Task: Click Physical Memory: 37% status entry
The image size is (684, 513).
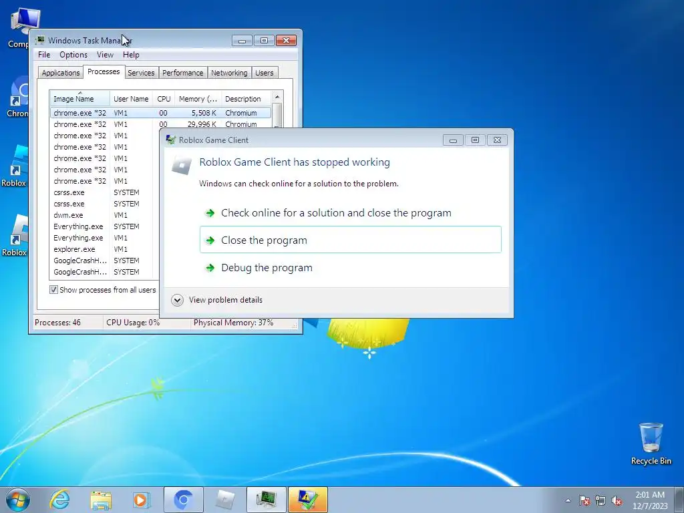Action: (233, 323)
